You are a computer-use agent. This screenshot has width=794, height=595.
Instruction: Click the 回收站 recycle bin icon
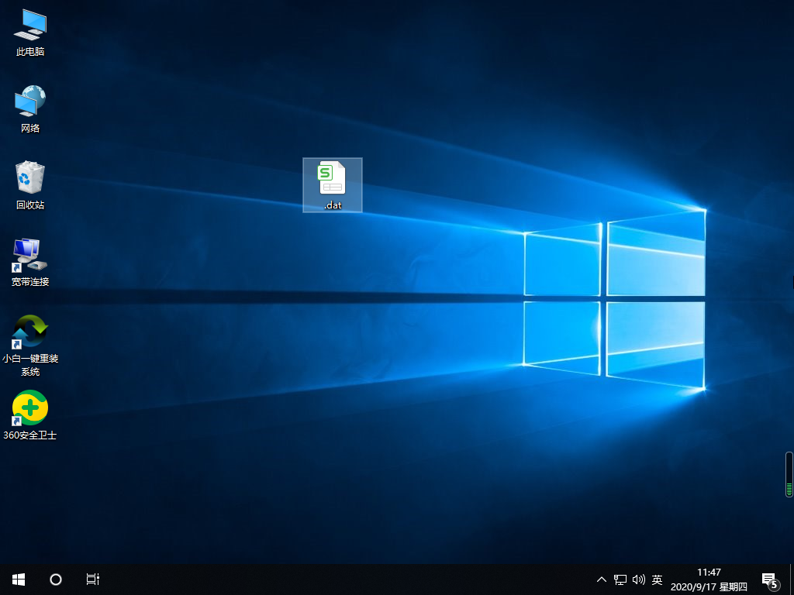click(30, 186)
